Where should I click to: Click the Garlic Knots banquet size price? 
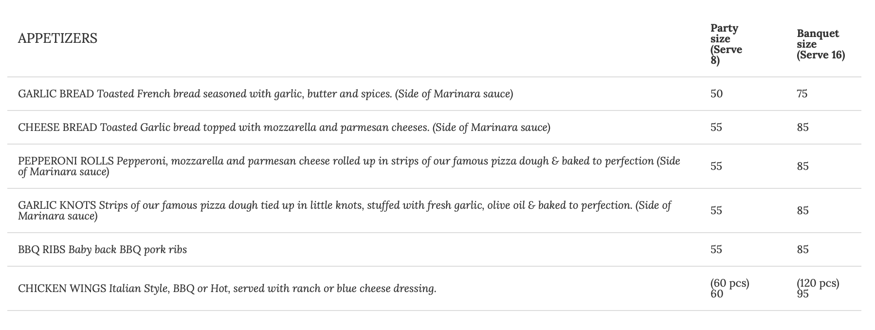point(802,211)
